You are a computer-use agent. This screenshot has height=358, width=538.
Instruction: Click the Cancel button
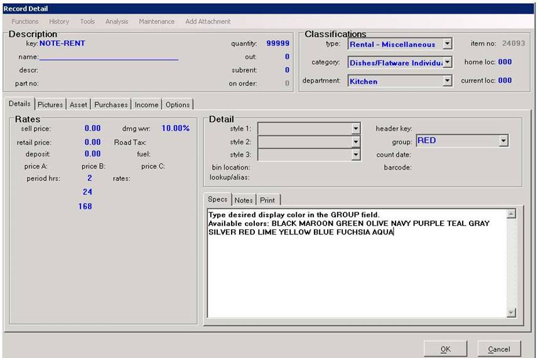coord(499,349)
